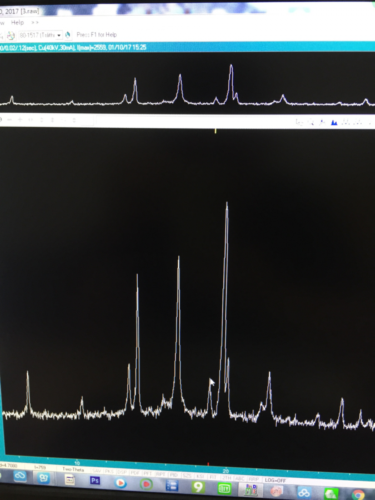Click the FIT status bar button
Screen dimensions: 375x500
click(x=213, y=477)
